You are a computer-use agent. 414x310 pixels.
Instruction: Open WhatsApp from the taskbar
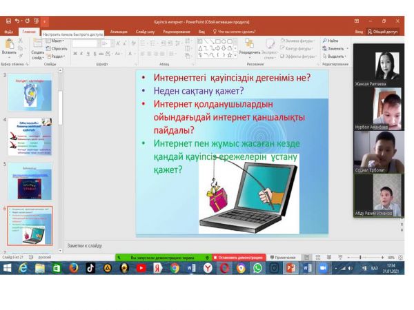click(x=257, y=268)
